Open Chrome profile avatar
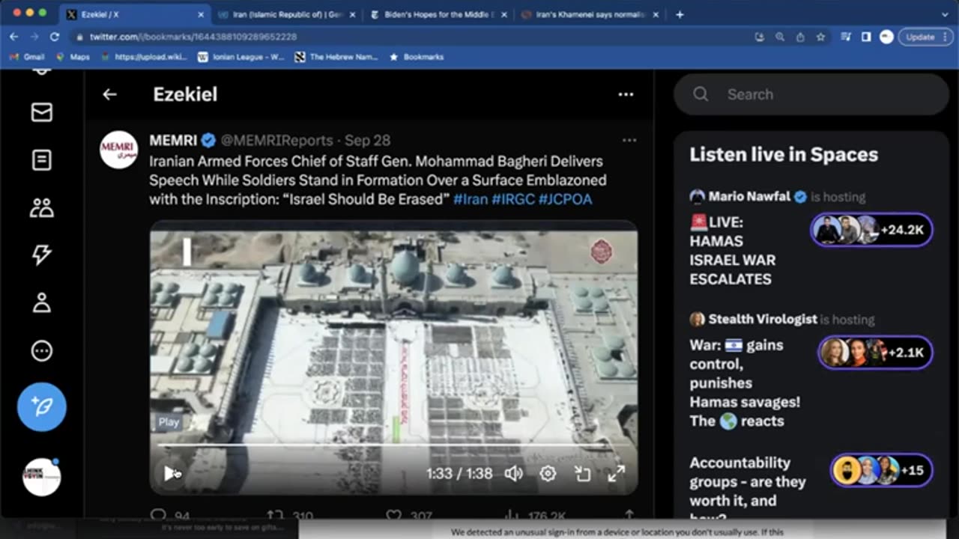Image resolution: width=959 pixels, height=539 pixels. click(x=886, y=37)
